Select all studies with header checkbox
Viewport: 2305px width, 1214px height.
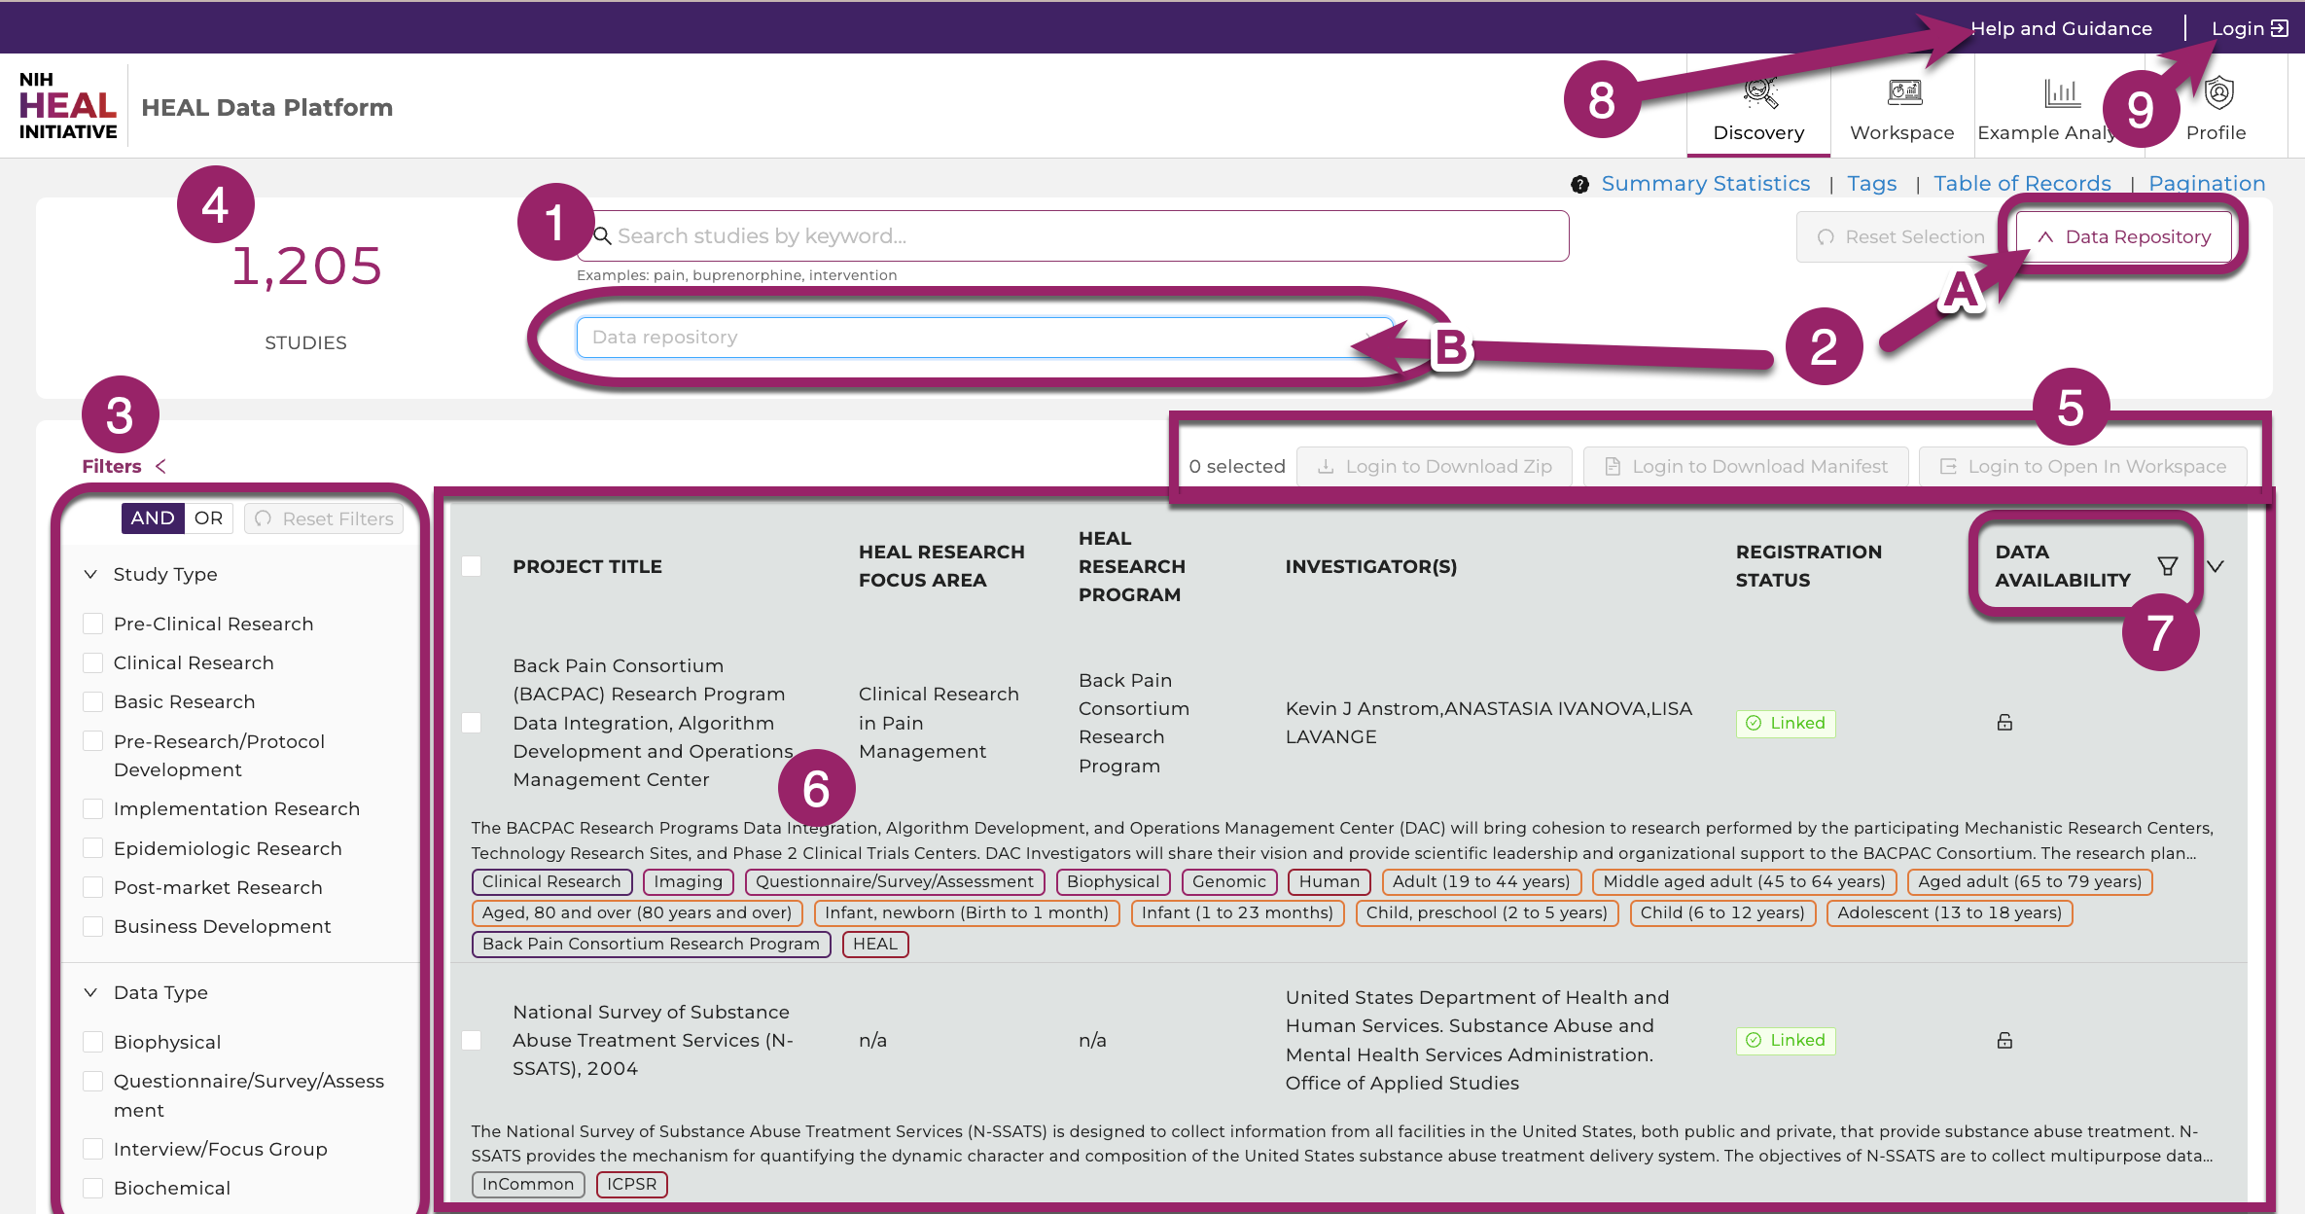click(472, 566)
